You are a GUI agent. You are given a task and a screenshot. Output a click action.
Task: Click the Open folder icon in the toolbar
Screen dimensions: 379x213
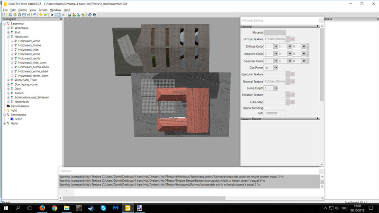pyautogui.click(x=9, y=15)
